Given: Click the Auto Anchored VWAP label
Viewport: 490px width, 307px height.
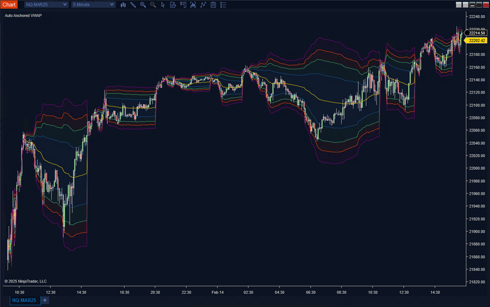Looking at the screenshot, I should click(x=23, y=16).
